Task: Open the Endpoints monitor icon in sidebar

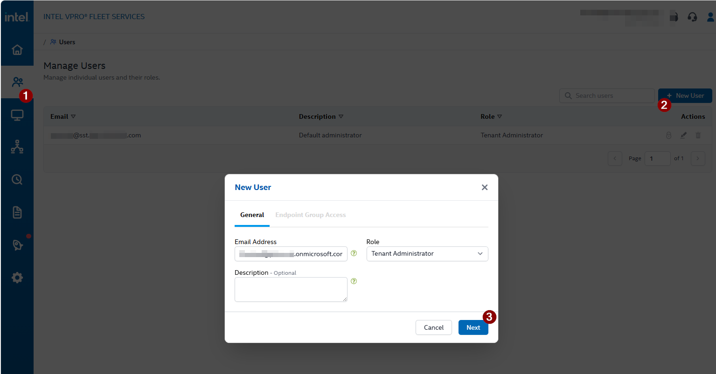Action: (x=17, y=115)
